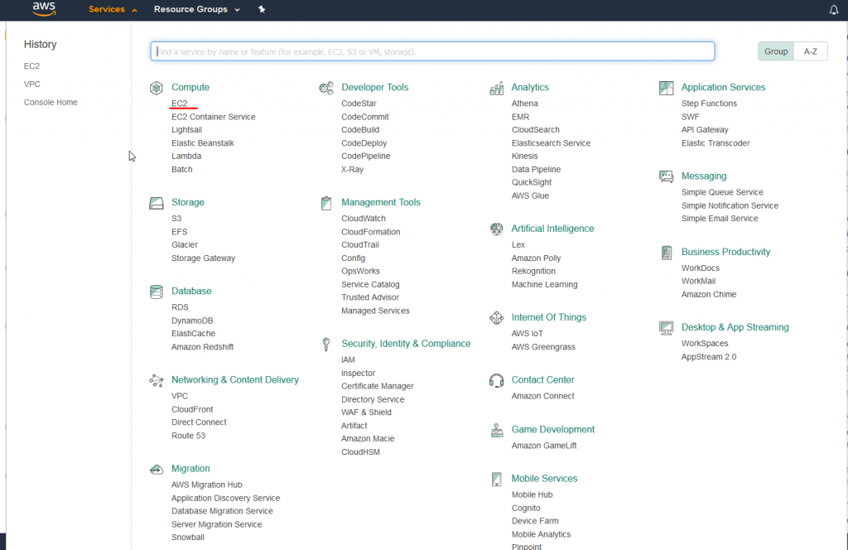Image resolution: width=848 pixels, height=550 pixels.
Task: Click the Database category icon
Action: pos(157,291)
